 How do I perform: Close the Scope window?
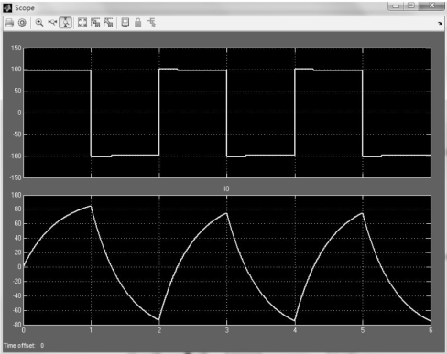[x=431, y=5]
